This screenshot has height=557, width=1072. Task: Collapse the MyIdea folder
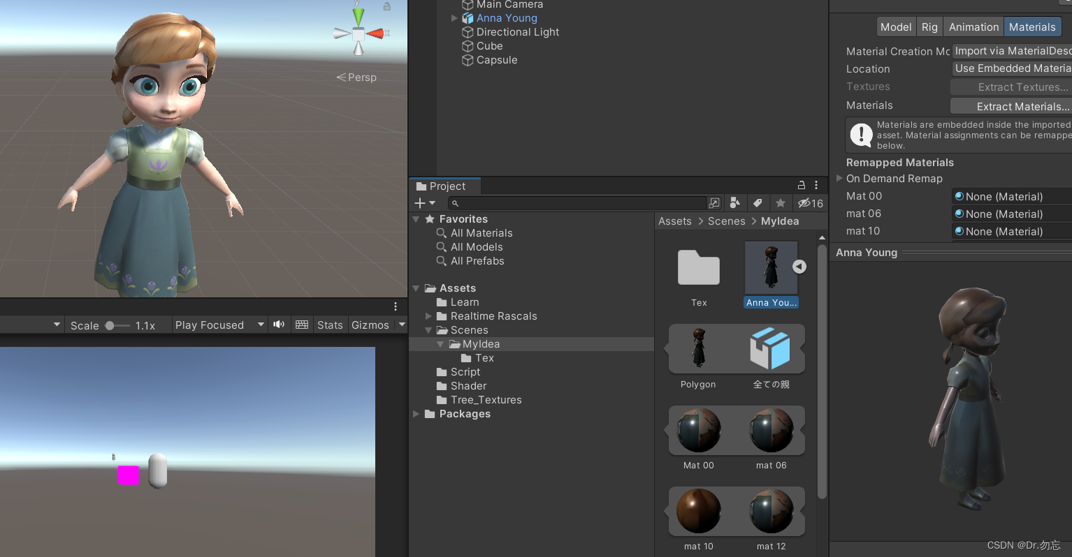(x=440, y=344)
